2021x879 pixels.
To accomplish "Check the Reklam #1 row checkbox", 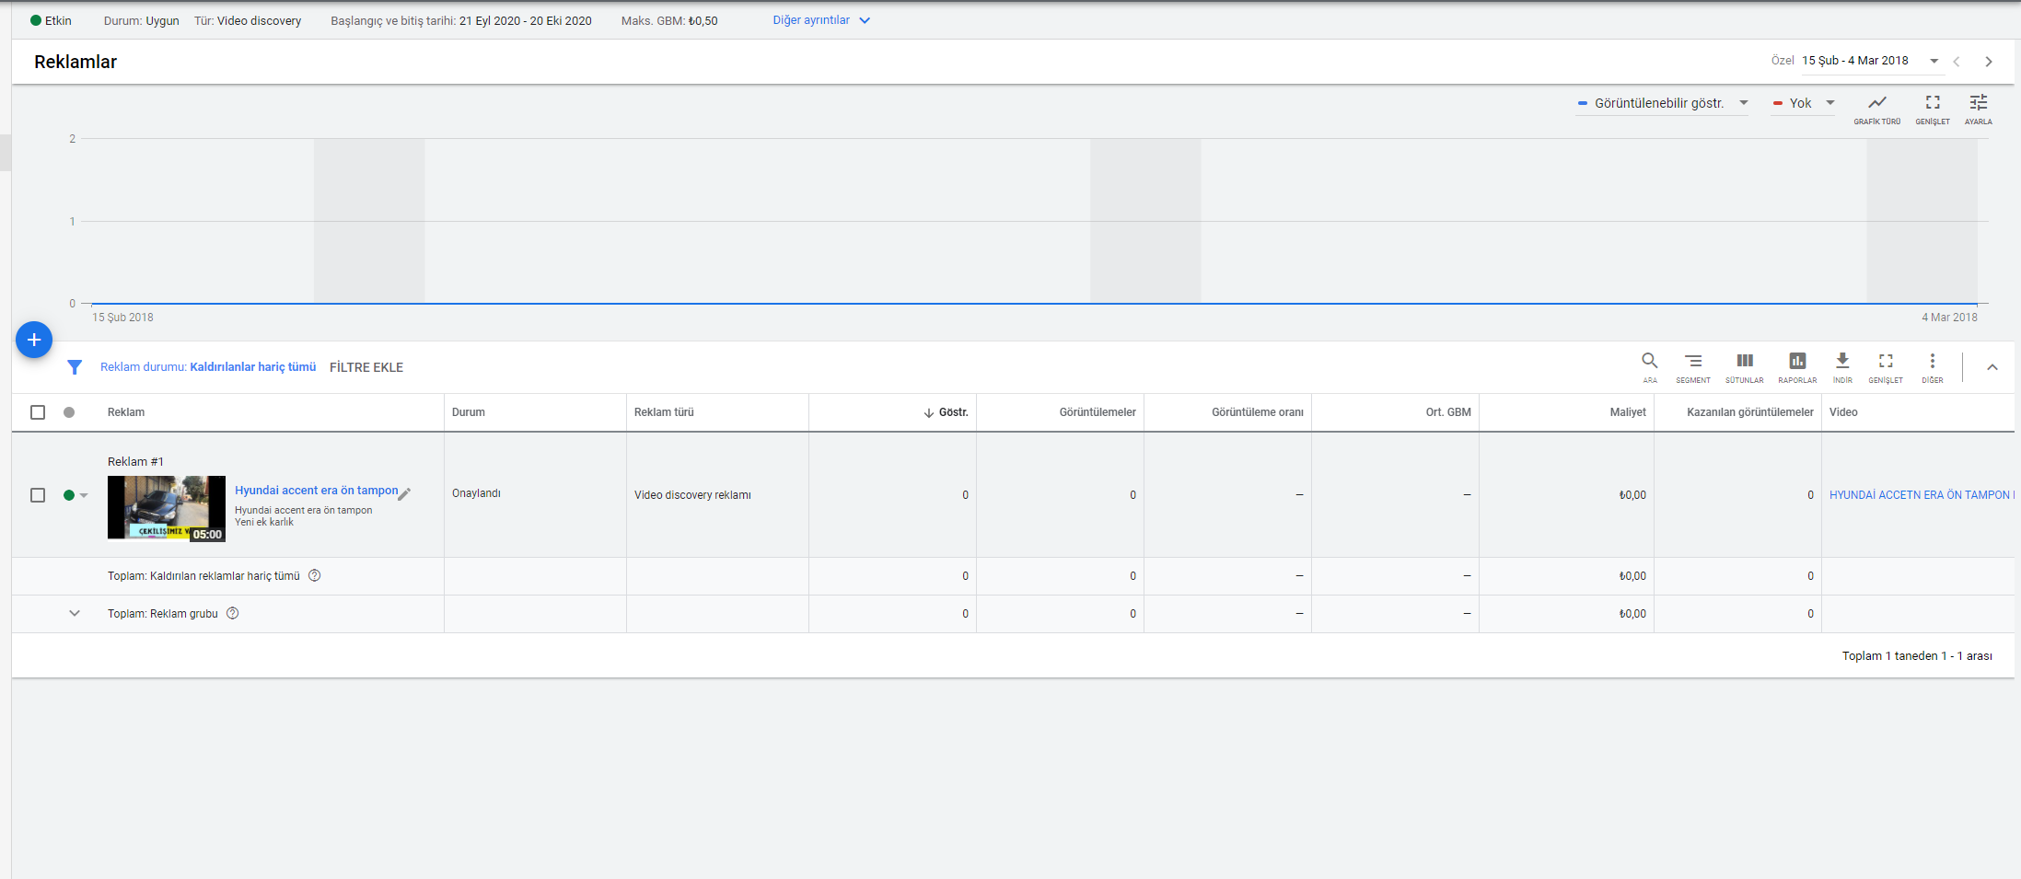I will (x=38, y=495).
